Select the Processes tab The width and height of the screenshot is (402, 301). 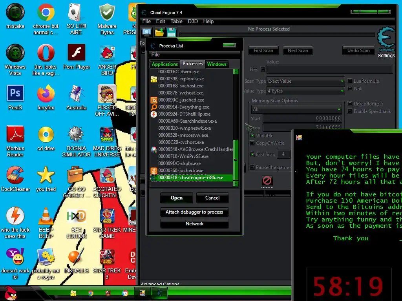coord(192,63)
